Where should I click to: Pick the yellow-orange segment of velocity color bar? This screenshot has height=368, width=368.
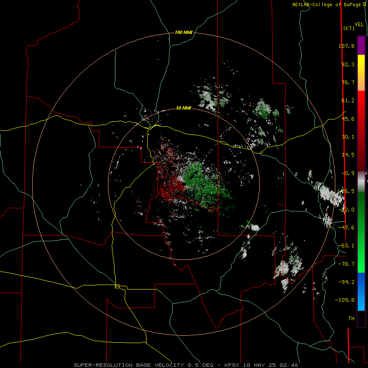point(361,73)
